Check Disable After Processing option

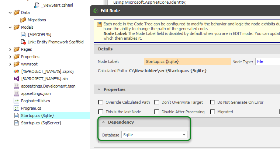(157, 112)
